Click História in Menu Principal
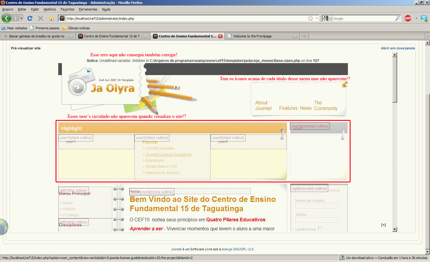This screenshot has width=430, height=262. pos(69,209)
